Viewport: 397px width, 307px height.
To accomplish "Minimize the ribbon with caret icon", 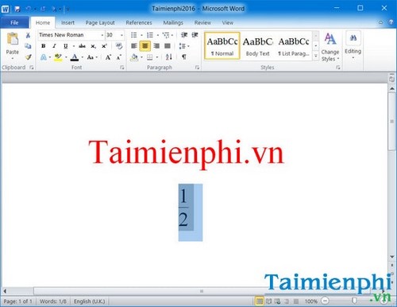I will (380, 22).
